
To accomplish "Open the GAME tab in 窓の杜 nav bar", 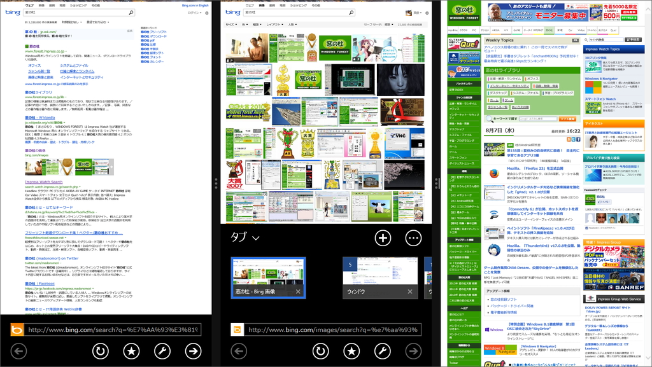I will 517,31.
